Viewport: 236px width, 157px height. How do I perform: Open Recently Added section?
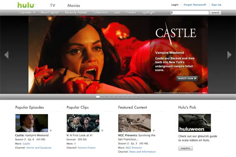pyautogui.click(x=76, y=12)
